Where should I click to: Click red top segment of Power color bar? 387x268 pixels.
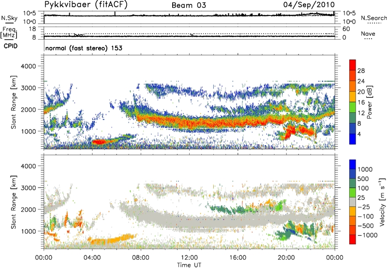tap(353, 65)
